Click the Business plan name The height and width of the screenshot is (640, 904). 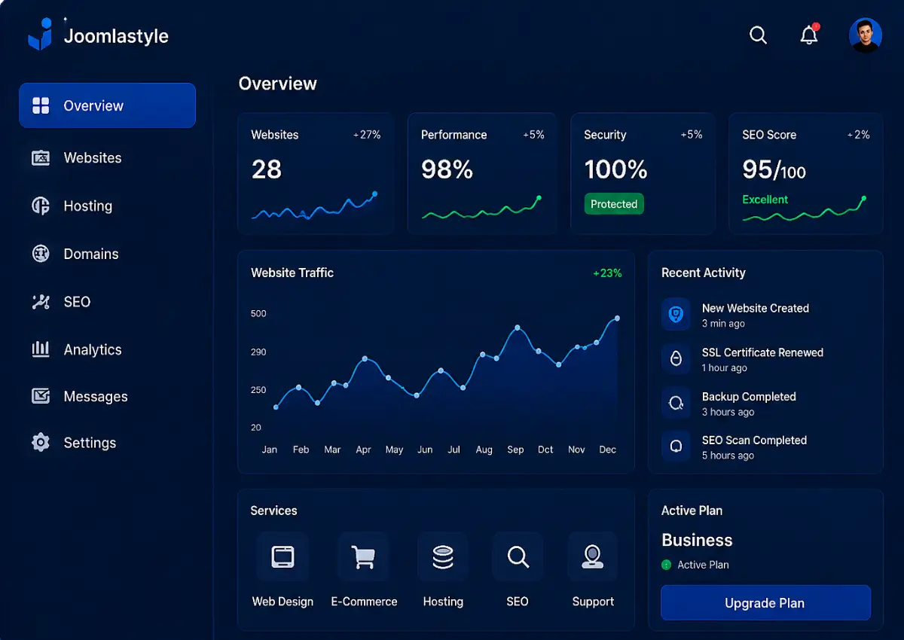697,541
